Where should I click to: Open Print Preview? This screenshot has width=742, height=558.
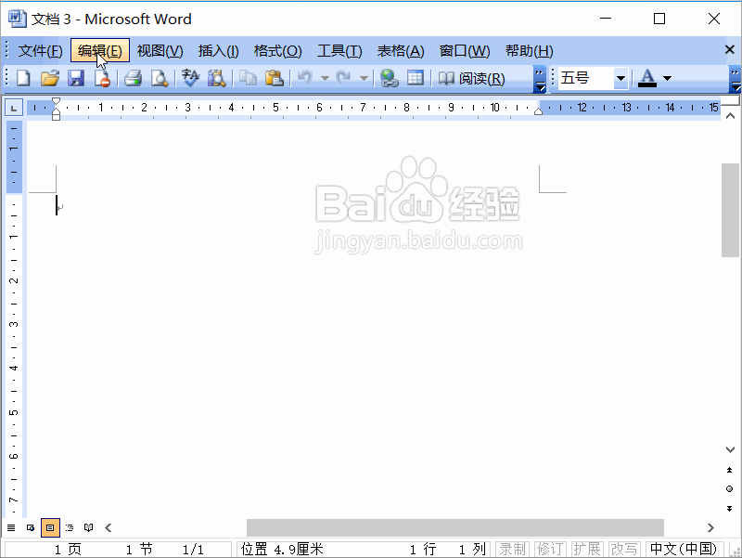159,79
